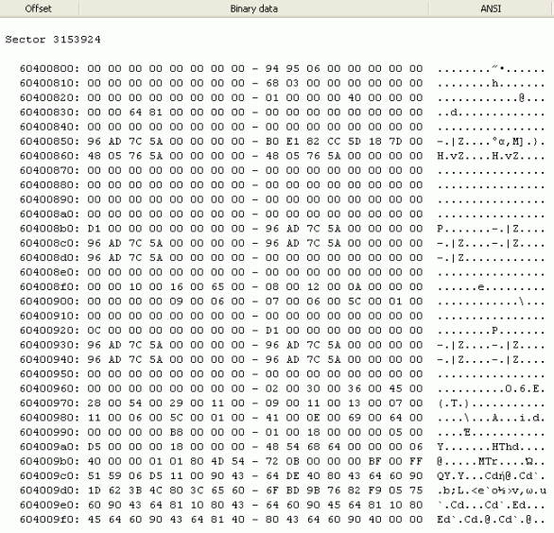
Task: Click offset 60400930
Action: click(x=49, y=345)
